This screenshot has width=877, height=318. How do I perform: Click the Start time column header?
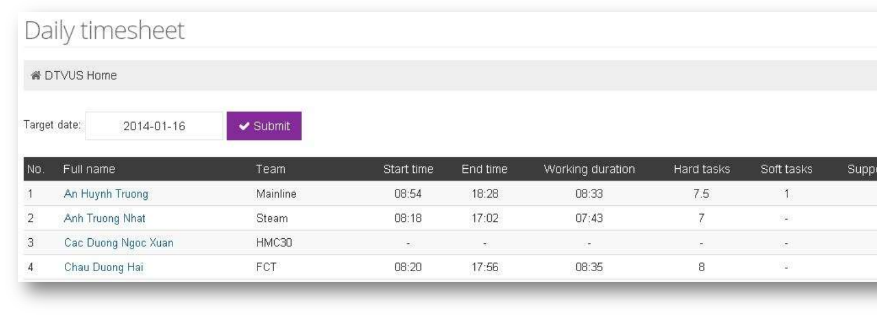pyautogui.click(x=408, y=169)
